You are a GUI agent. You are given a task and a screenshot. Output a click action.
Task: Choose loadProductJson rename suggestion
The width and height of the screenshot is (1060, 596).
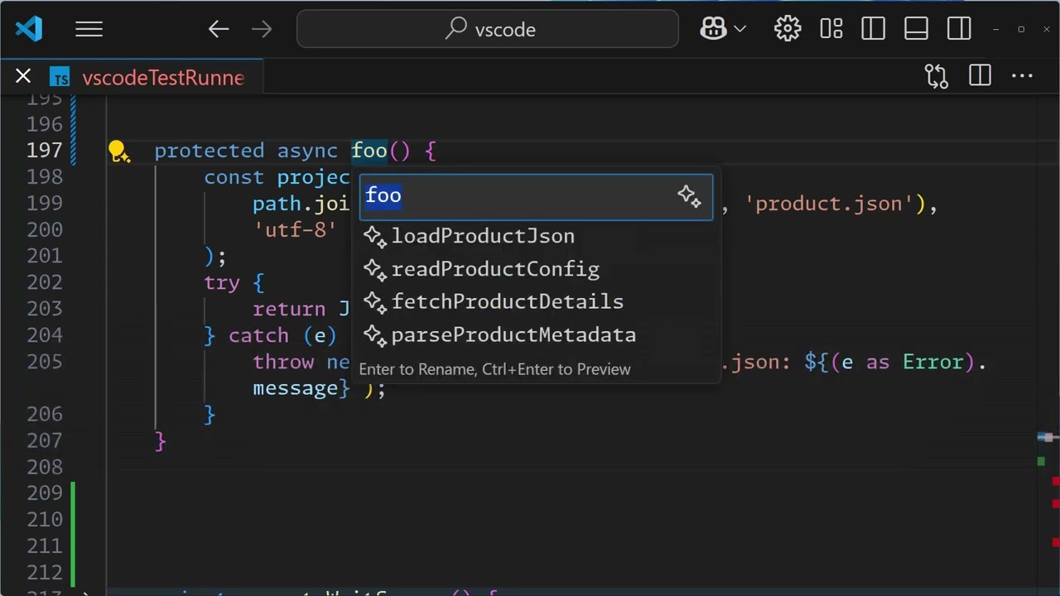pyautogui.click(x=483, y=236)
